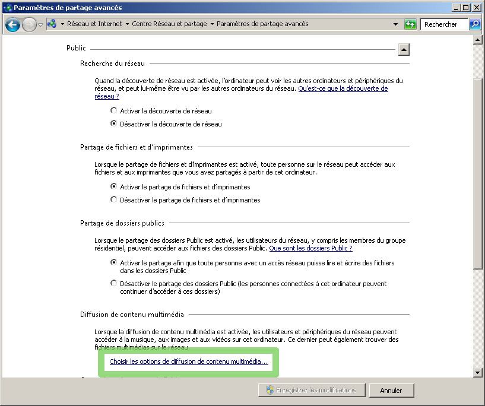485x406 pixels.
Task: Open Choisir les options de diffusion de contenu multimédia
Action: [x=189, y=361]
